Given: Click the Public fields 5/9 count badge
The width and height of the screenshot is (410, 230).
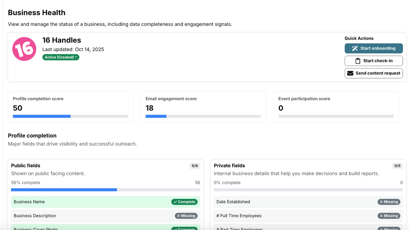Looking at the screenshot, I should 195,166.
